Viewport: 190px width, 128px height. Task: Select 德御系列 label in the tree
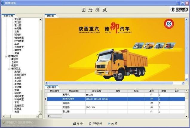pyautogui.click(x=13, y=56)
